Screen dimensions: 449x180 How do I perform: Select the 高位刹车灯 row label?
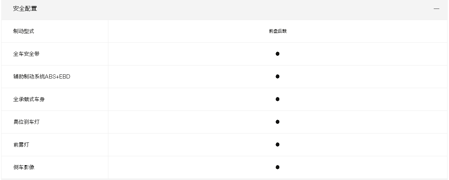coord(26,122)
